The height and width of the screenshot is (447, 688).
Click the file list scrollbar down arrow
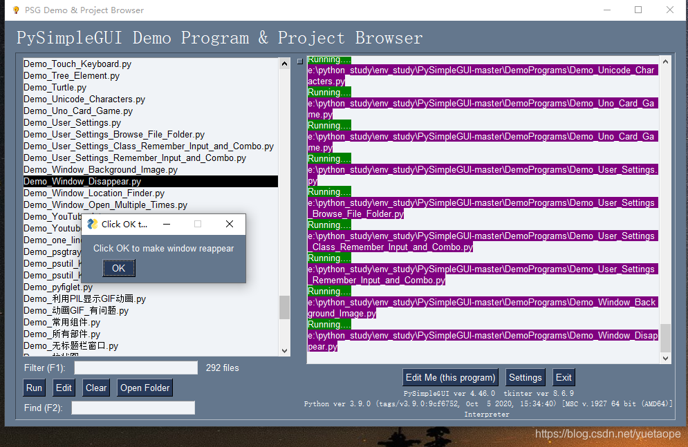(x=284, y=350)
